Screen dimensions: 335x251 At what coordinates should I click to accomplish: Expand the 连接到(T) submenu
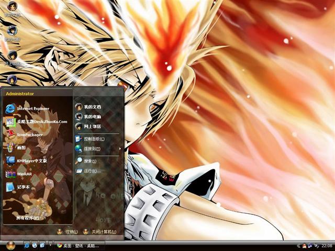(x=98, y=149)
